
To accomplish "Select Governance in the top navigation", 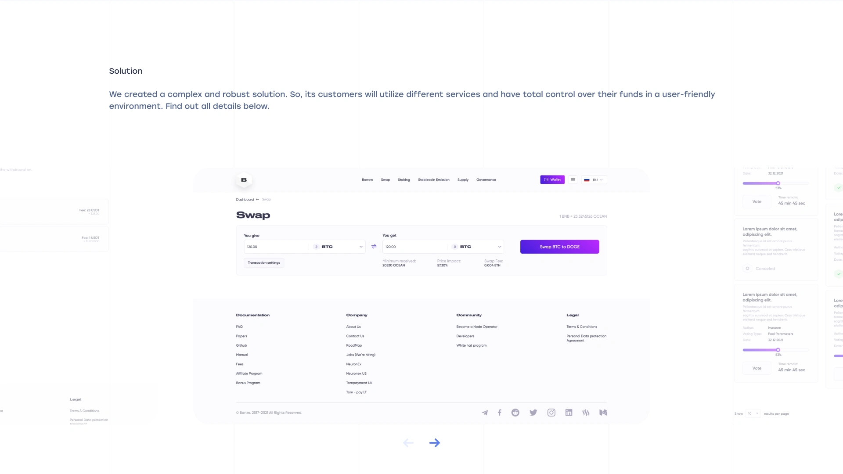I will (x=486, y=180).
